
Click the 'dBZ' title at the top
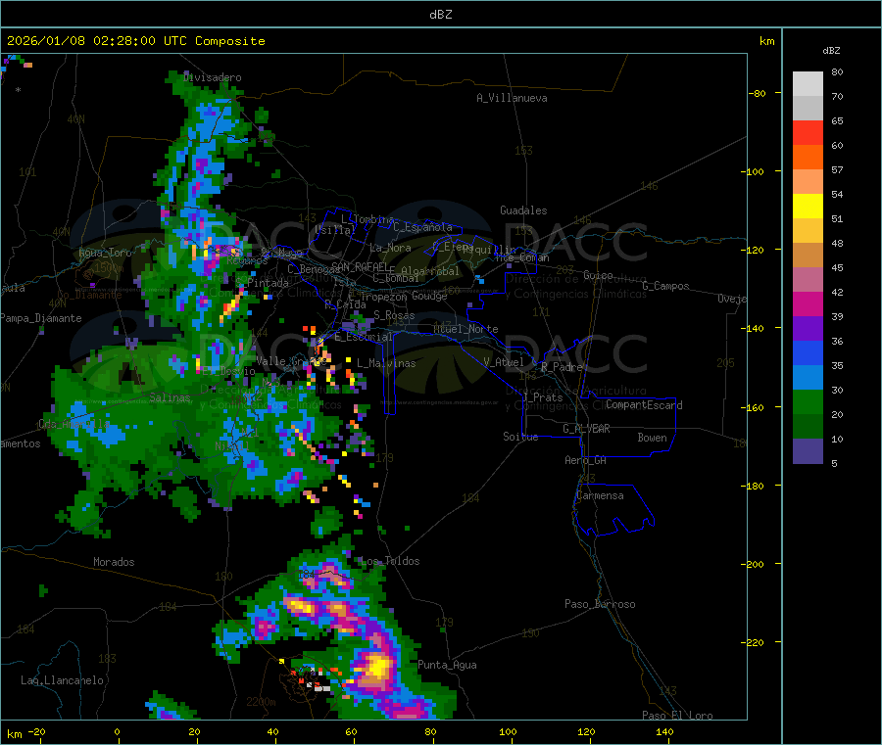pos(440,15)
